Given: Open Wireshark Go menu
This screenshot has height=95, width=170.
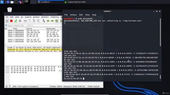Looking at the screenshot, I should point(22,17).
